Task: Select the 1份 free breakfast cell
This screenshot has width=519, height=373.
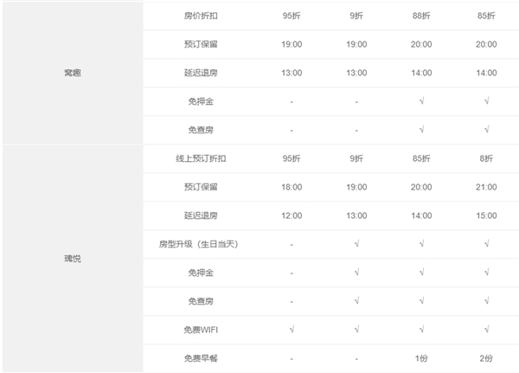Action: tap(421, 357)
